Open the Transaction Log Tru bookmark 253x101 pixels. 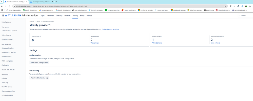click(112, 10)
